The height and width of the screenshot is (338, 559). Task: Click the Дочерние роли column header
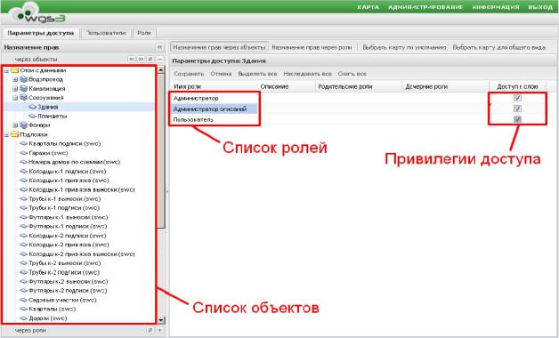pos(446,86)
